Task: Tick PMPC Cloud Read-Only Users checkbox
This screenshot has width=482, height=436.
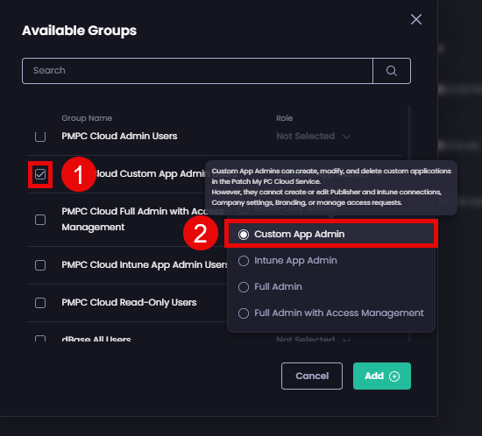Action: point(40,303)
